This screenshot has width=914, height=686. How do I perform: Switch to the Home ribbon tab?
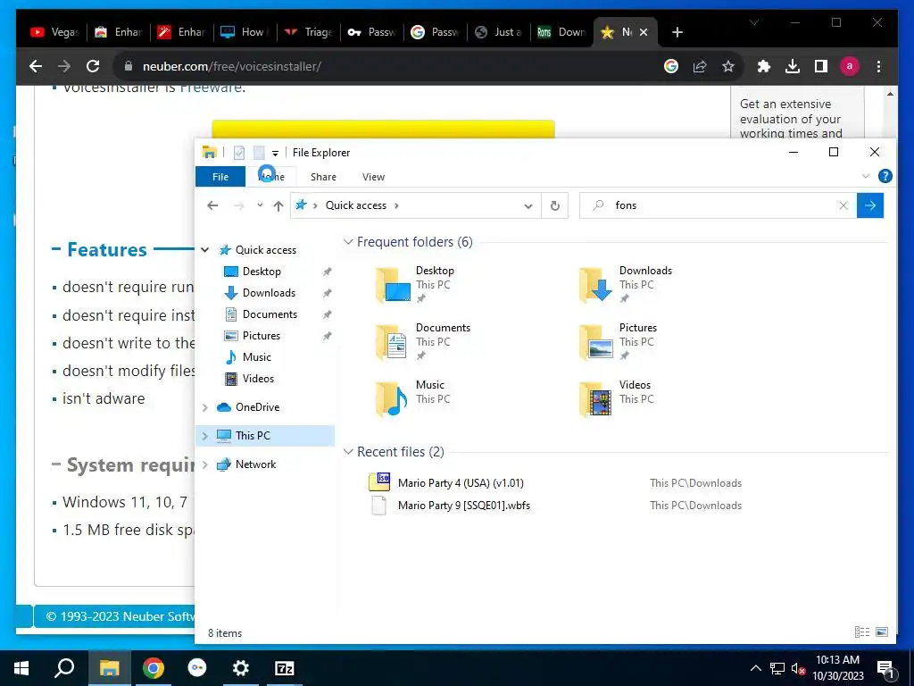[271, 177]
